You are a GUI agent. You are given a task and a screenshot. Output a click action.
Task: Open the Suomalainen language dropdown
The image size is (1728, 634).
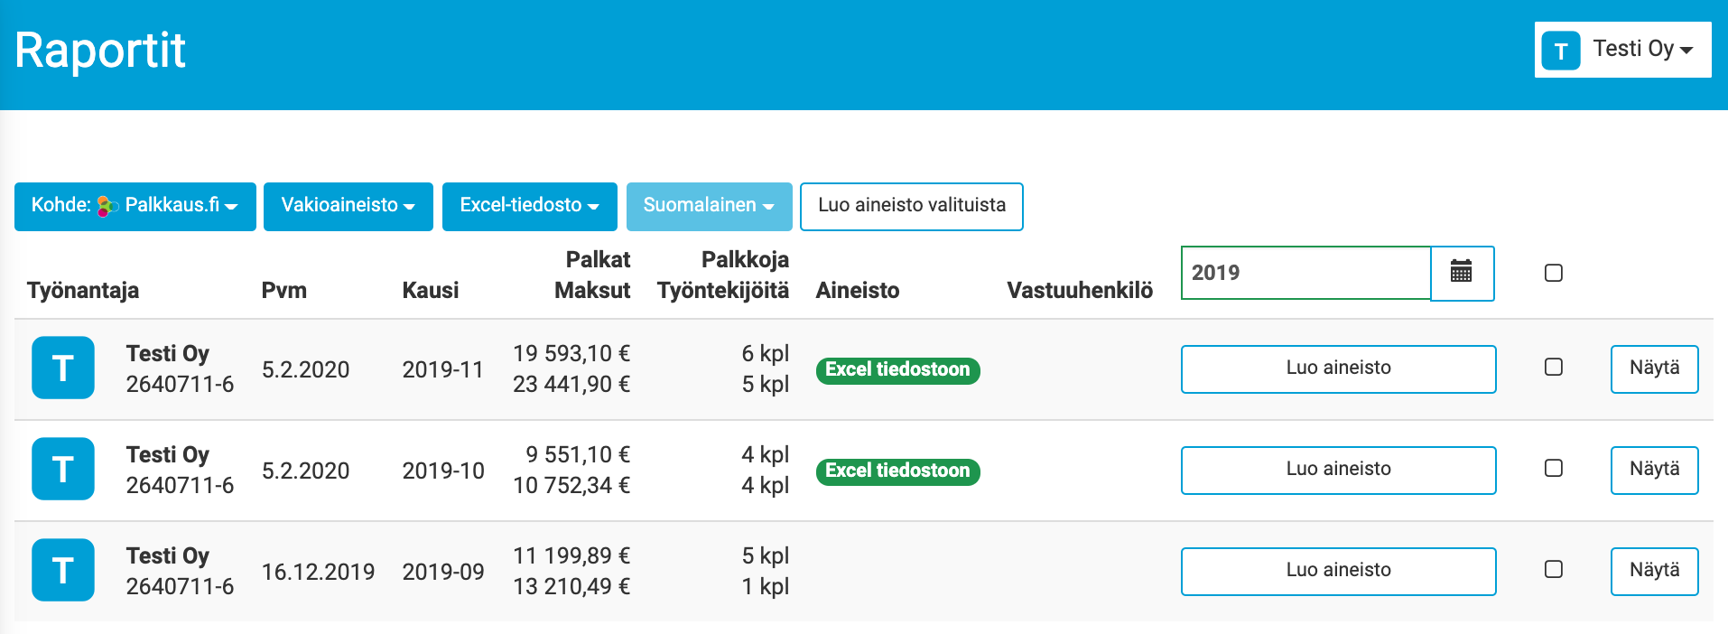point(709,206)
